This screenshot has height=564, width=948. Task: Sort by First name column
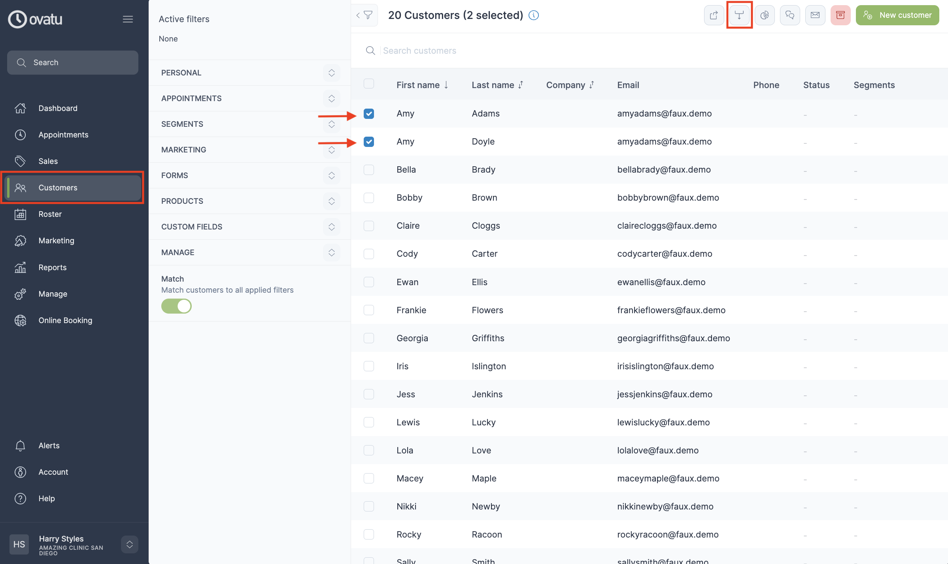[422, 85]
